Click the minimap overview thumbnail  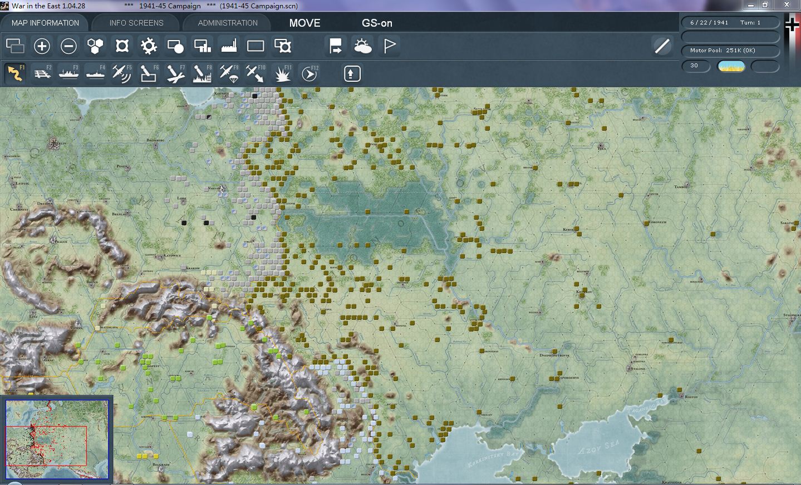(x=57, y=439)
